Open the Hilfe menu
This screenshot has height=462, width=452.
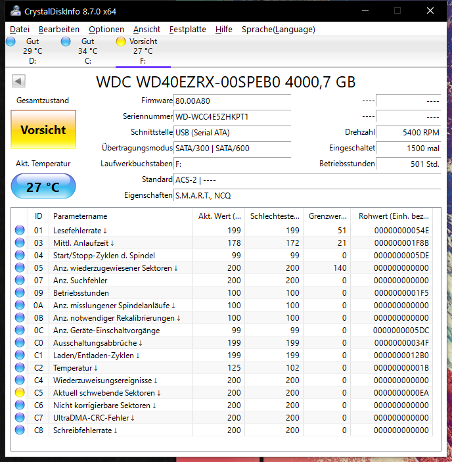point(224,30)
